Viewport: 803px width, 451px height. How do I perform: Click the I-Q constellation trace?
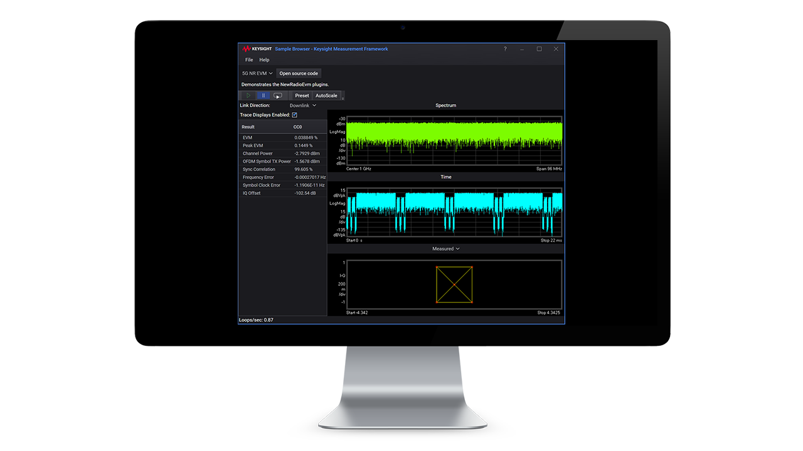(x=454, y=284)
